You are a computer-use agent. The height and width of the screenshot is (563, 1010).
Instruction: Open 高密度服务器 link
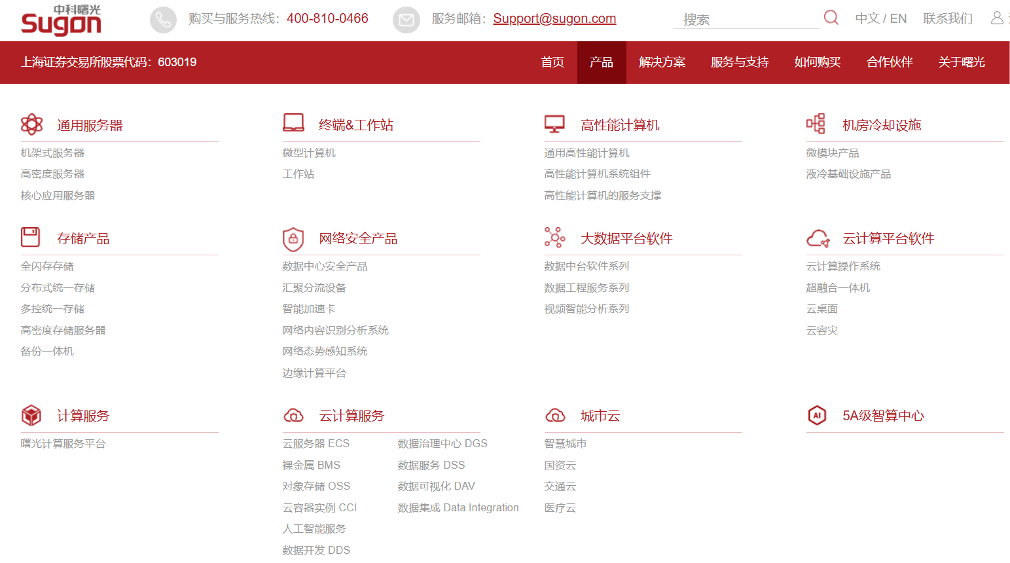52,173
